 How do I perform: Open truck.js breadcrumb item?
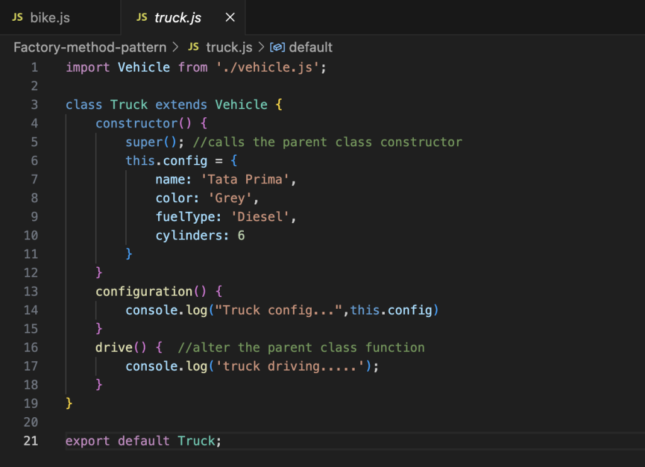point(229,47)
